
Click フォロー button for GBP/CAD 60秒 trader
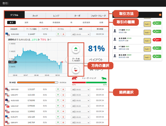point(147,49)
